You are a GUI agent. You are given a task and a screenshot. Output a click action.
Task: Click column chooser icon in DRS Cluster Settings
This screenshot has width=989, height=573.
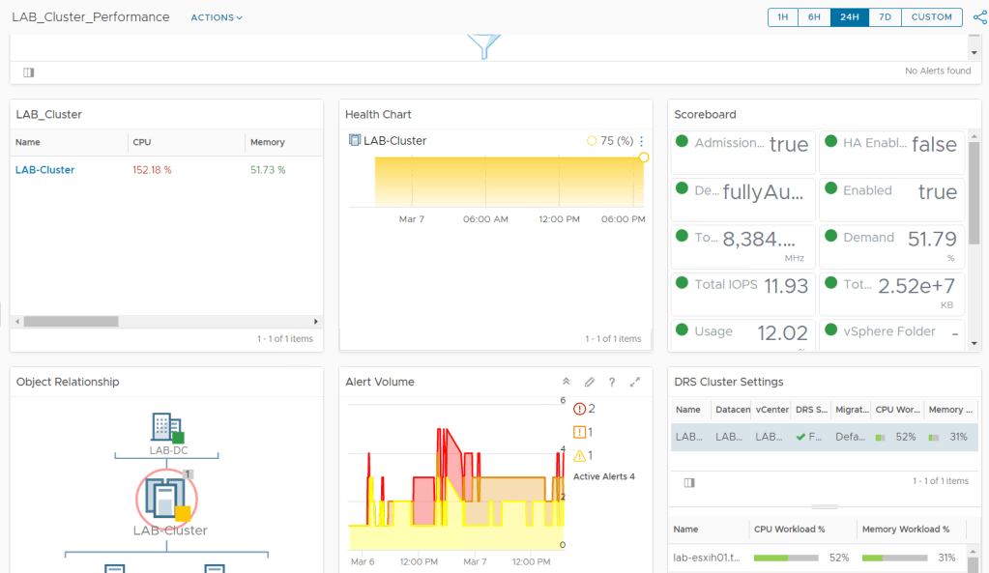688,482
